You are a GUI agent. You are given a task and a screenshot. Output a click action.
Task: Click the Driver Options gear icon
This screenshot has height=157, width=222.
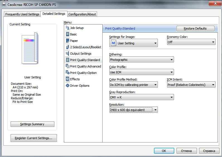point(67,86)
